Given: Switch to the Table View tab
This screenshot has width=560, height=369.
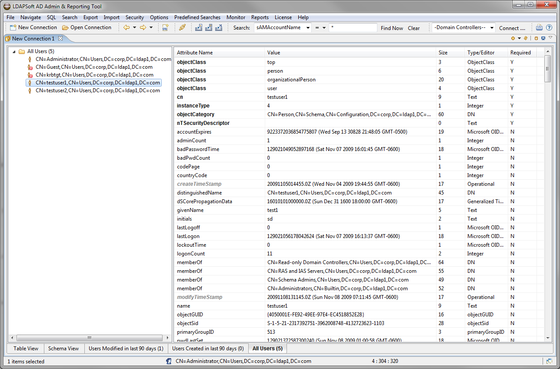Looking at the screenshot, I should [26, 348].
